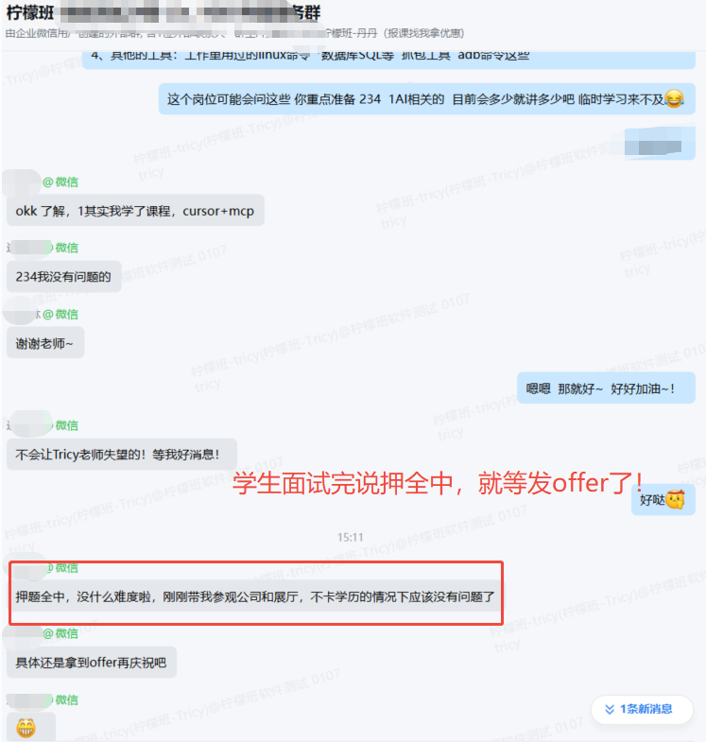The image size is (706, 742).
Task: Click the '谢谢老师~' message bubble
Action: 45,342
